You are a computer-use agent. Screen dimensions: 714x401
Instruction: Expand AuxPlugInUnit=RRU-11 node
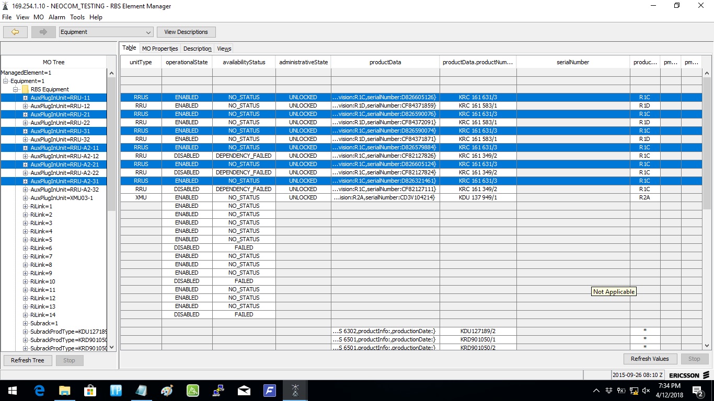(x=25, y=98)
